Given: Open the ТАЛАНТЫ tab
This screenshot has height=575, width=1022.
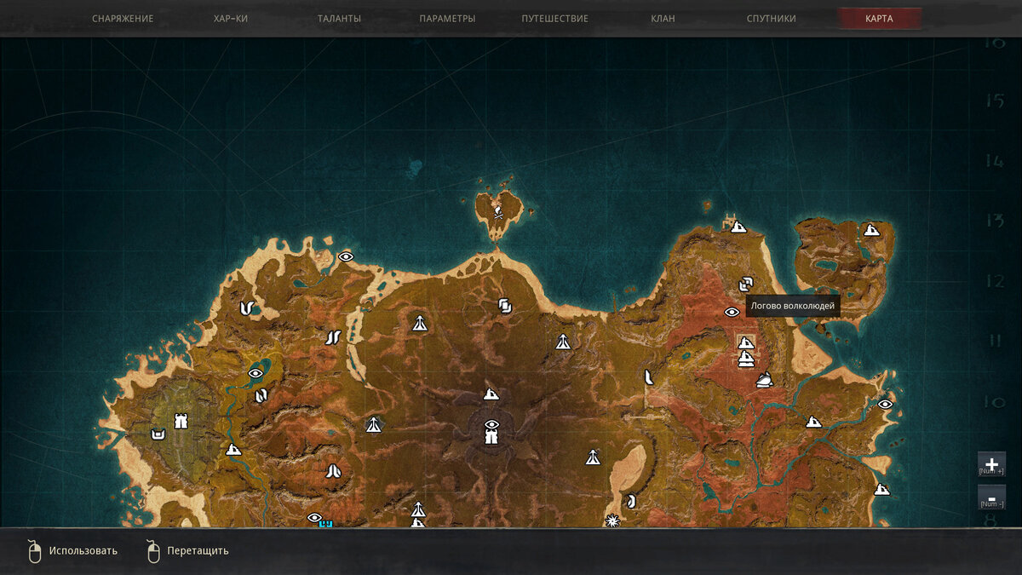Looking at the screenshot, I should 339,19.
